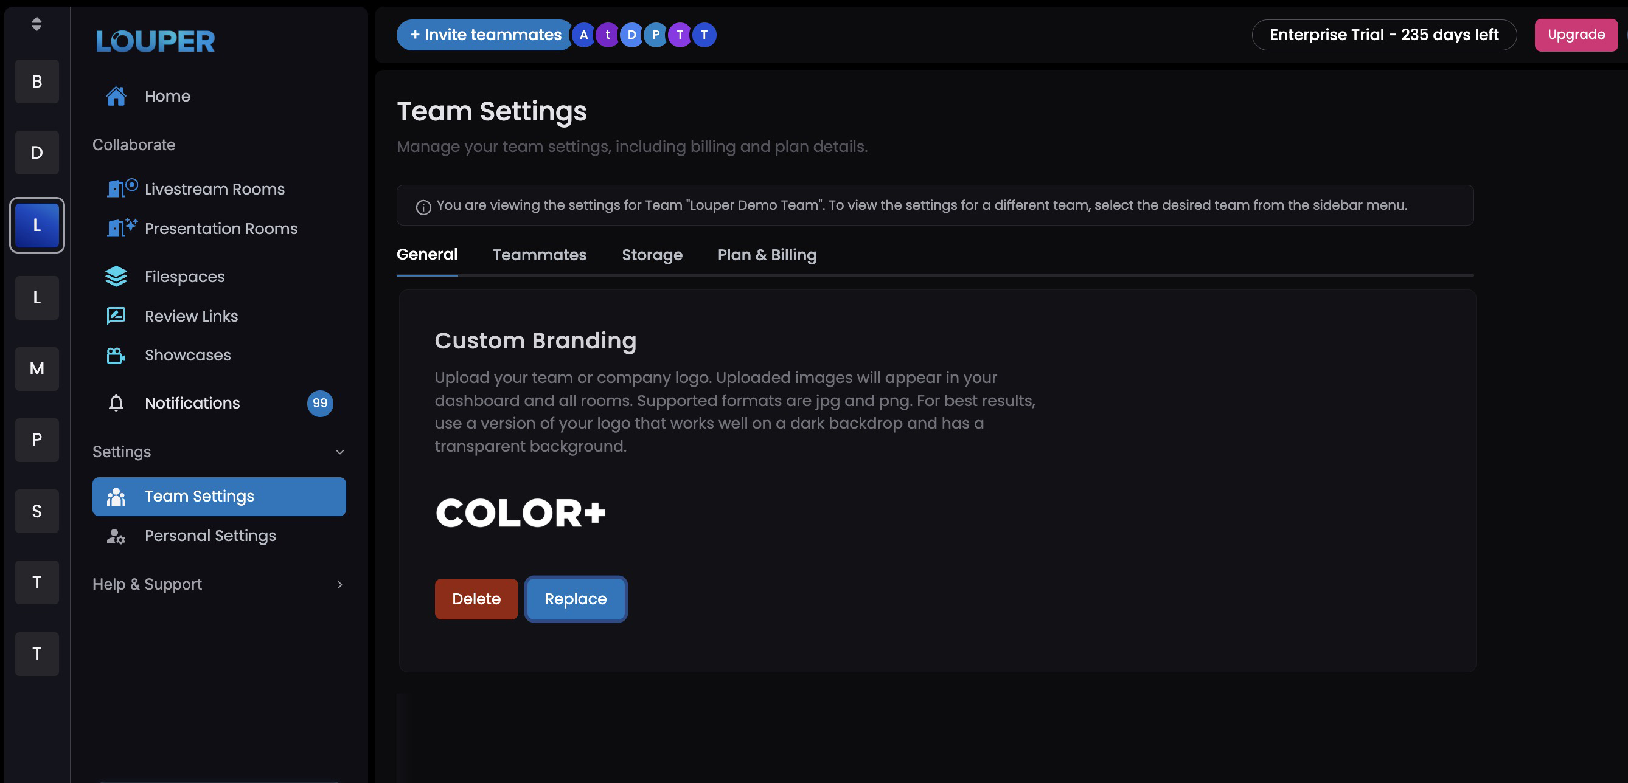Click Enterprise Trial days left pill
The width and height of the screenshot is (1628, 783).
click(1384, 35)
